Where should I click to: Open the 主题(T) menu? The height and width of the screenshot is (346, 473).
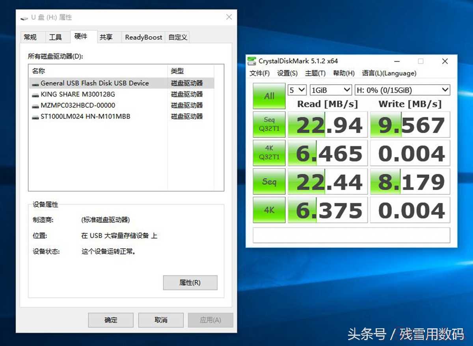point(315,73)
